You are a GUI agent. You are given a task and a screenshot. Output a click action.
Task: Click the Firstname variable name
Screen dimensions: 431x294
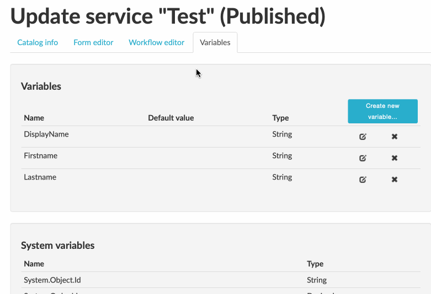point(41,156)
